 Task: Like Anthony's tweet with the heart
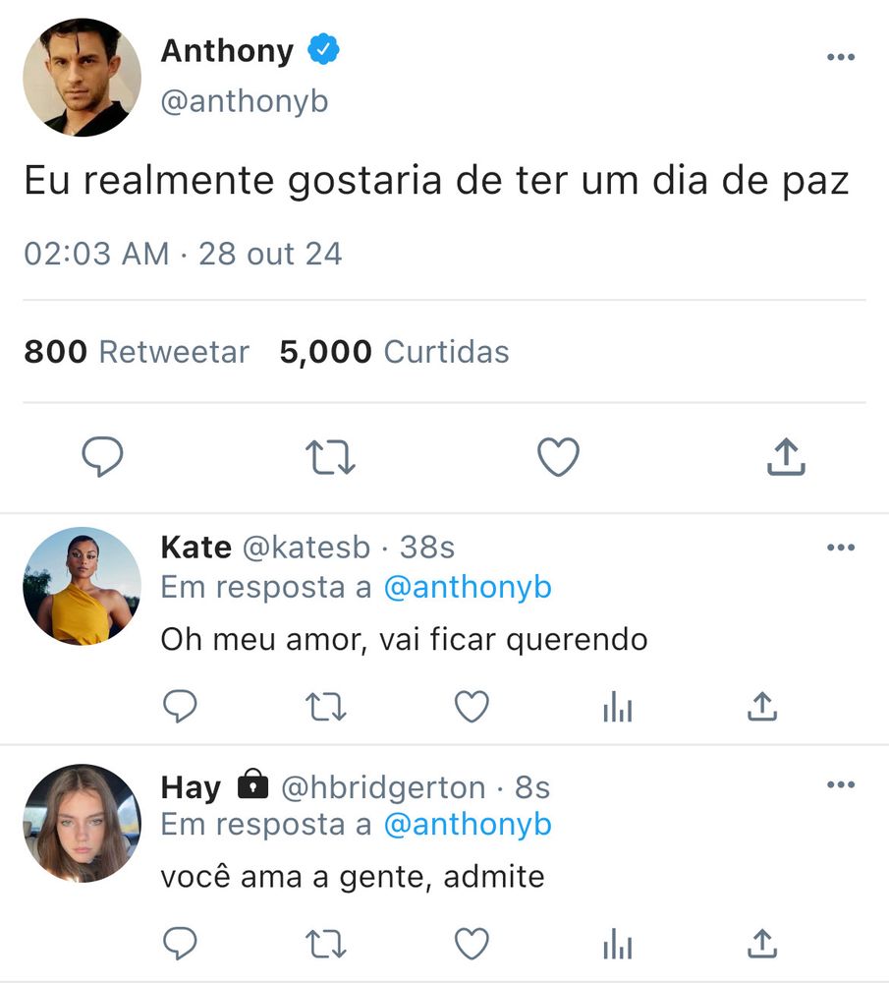[x=558, y=457]
